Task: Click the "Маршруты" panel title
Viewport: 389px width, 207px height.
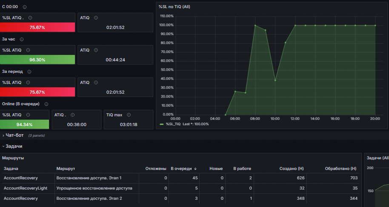Action: tap(13, 158)
